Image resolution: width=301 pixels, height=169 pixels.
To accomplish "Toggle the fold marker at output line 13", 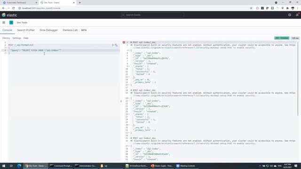I will 129,77.
